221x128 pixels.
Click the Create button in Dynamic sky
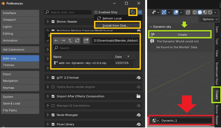180,34
